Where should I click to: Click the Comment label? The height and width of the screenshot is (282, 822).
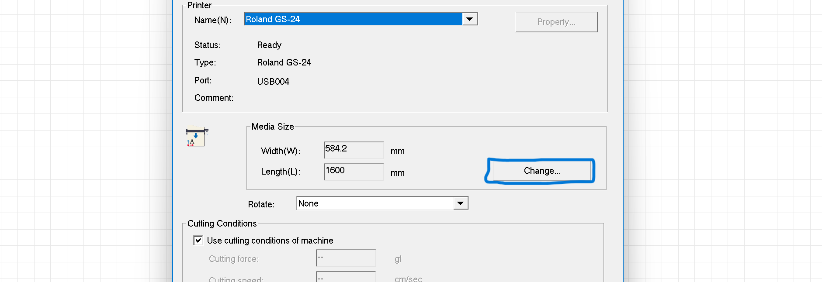tap(214, 98)
